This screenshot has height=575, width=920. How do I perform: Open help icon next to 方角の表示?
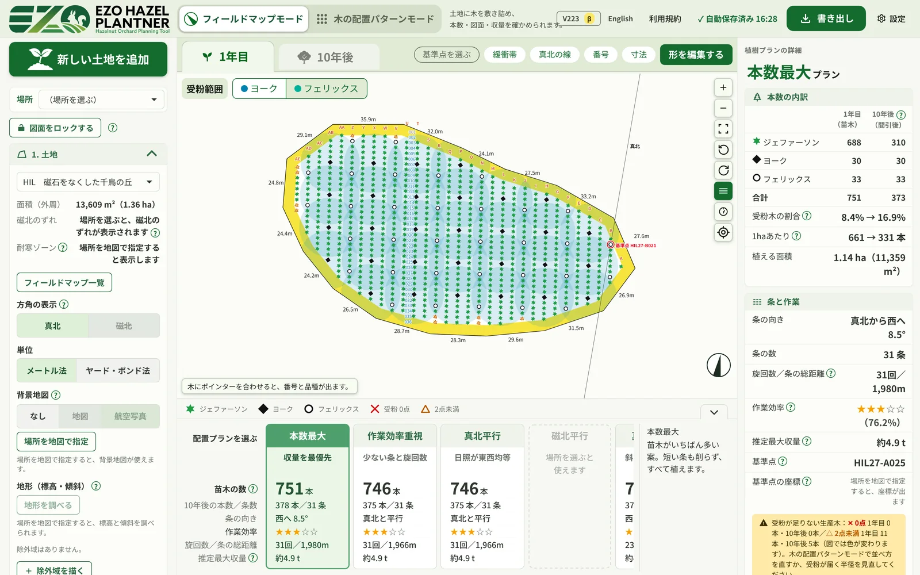point(64,304)
